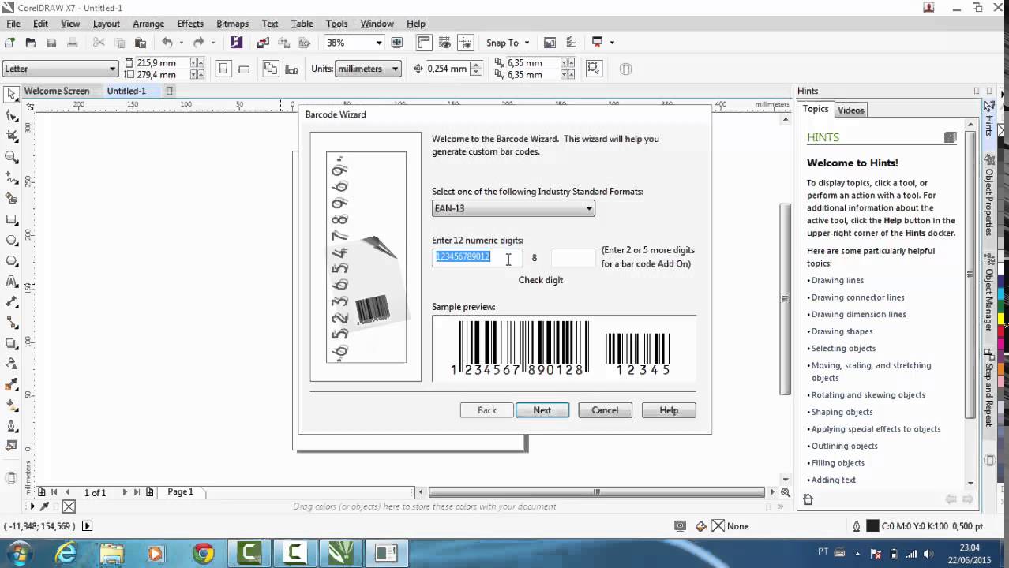Select the Crop tool
Screen dimensions: 1009x568
pos(11,136)
